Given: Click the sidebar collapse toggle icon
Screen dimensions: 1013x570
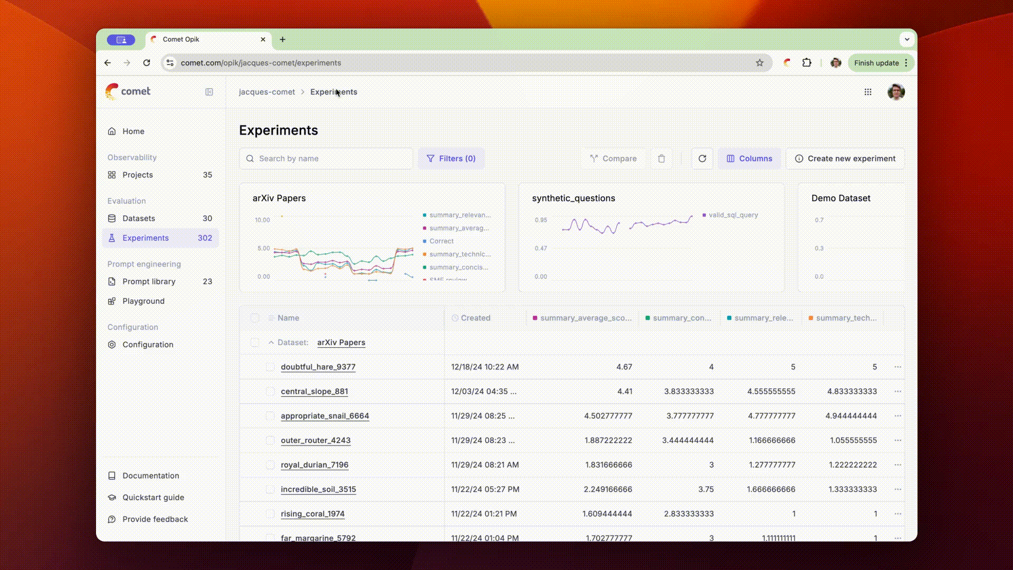Looking at the screenshot, I should [209, 91].
